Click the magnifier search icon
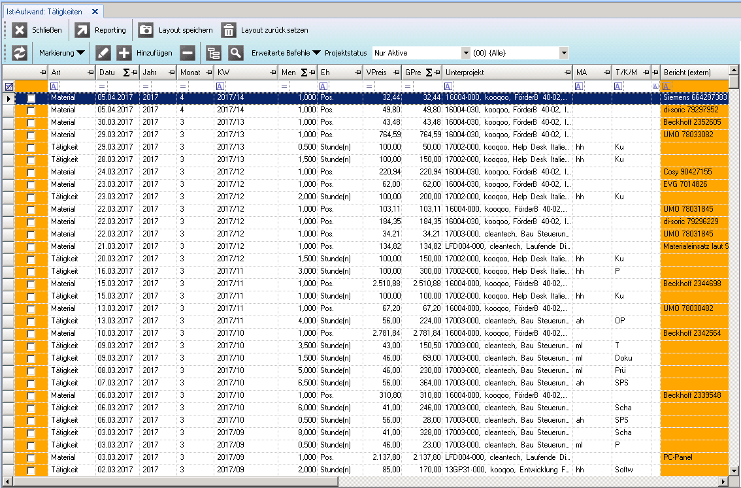The width and height of the screenshot is (741, 488). tap(235, 53)
